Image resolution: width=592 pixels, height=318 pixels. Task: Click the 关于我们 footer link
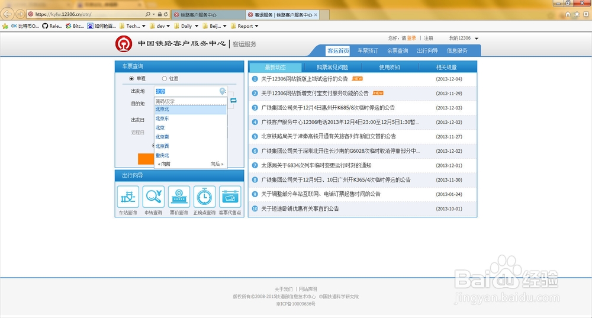tap(284, 289)
